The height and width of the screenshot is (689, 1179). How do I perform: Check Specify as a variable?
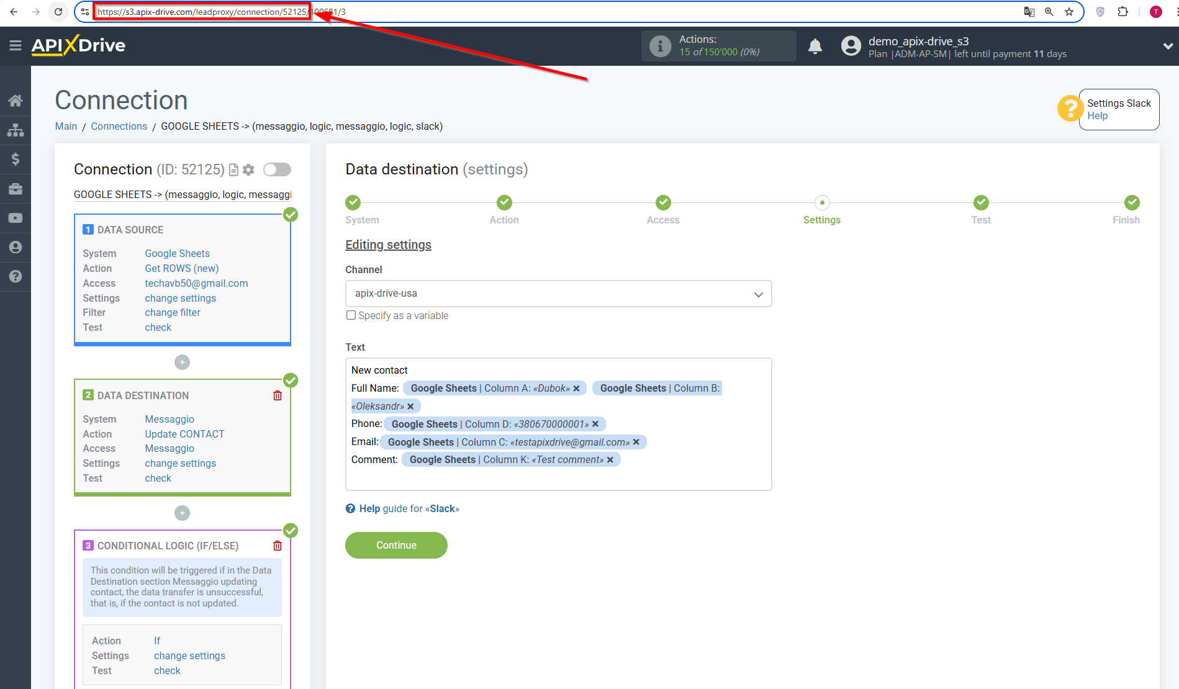point(351,315)
